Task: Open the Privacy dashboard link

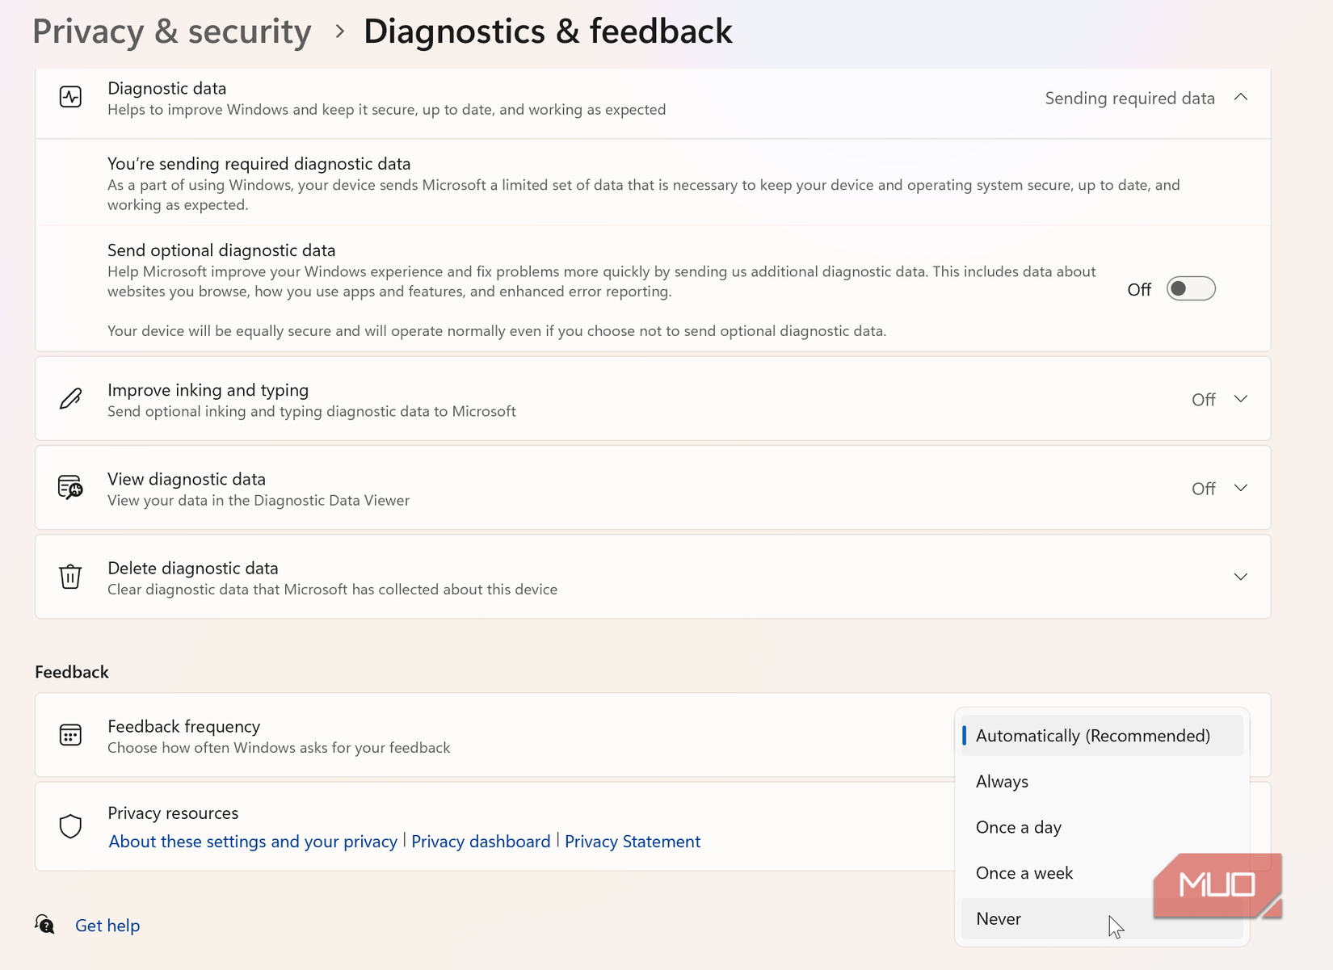Action: 481,842
